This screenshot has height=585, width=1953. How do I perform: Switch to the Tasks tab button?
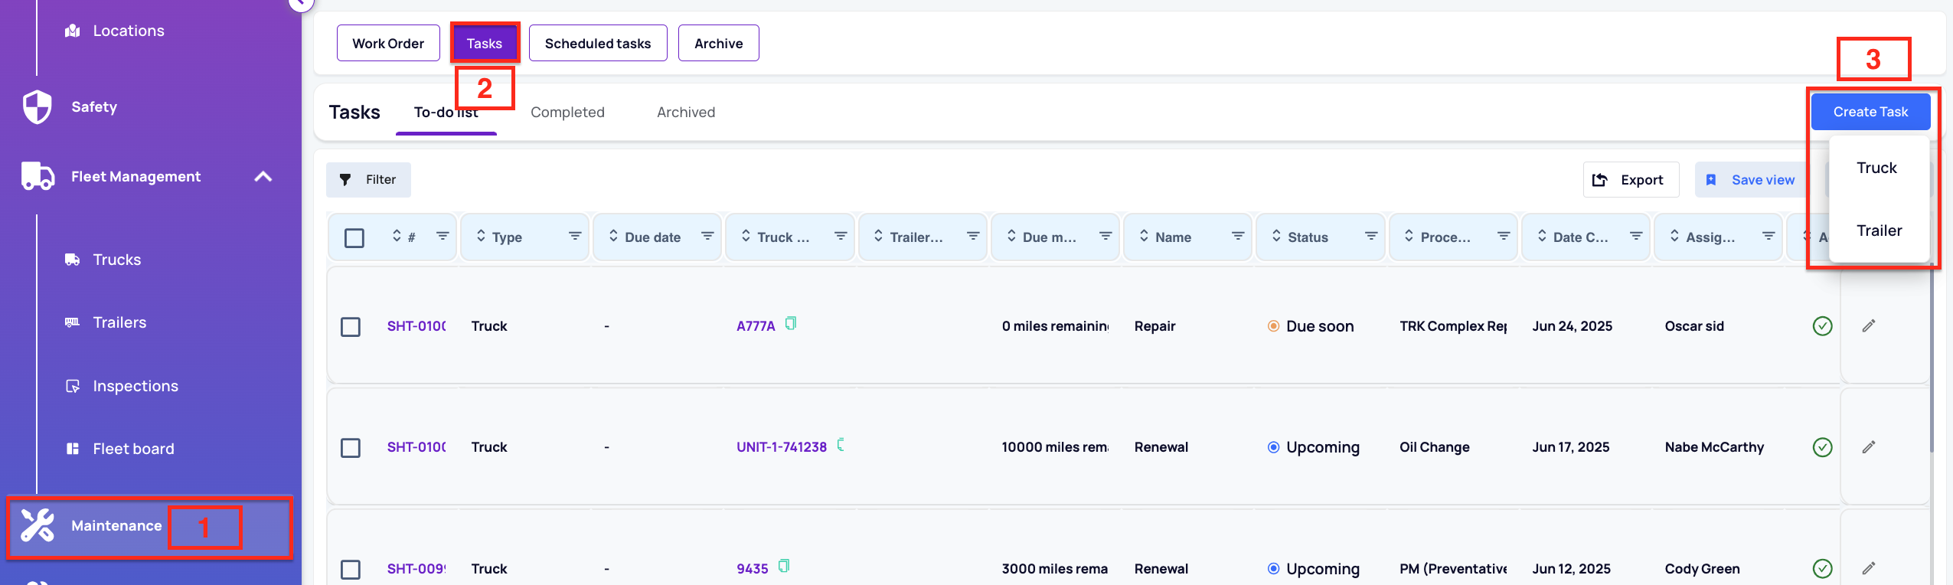pos(485,43)
